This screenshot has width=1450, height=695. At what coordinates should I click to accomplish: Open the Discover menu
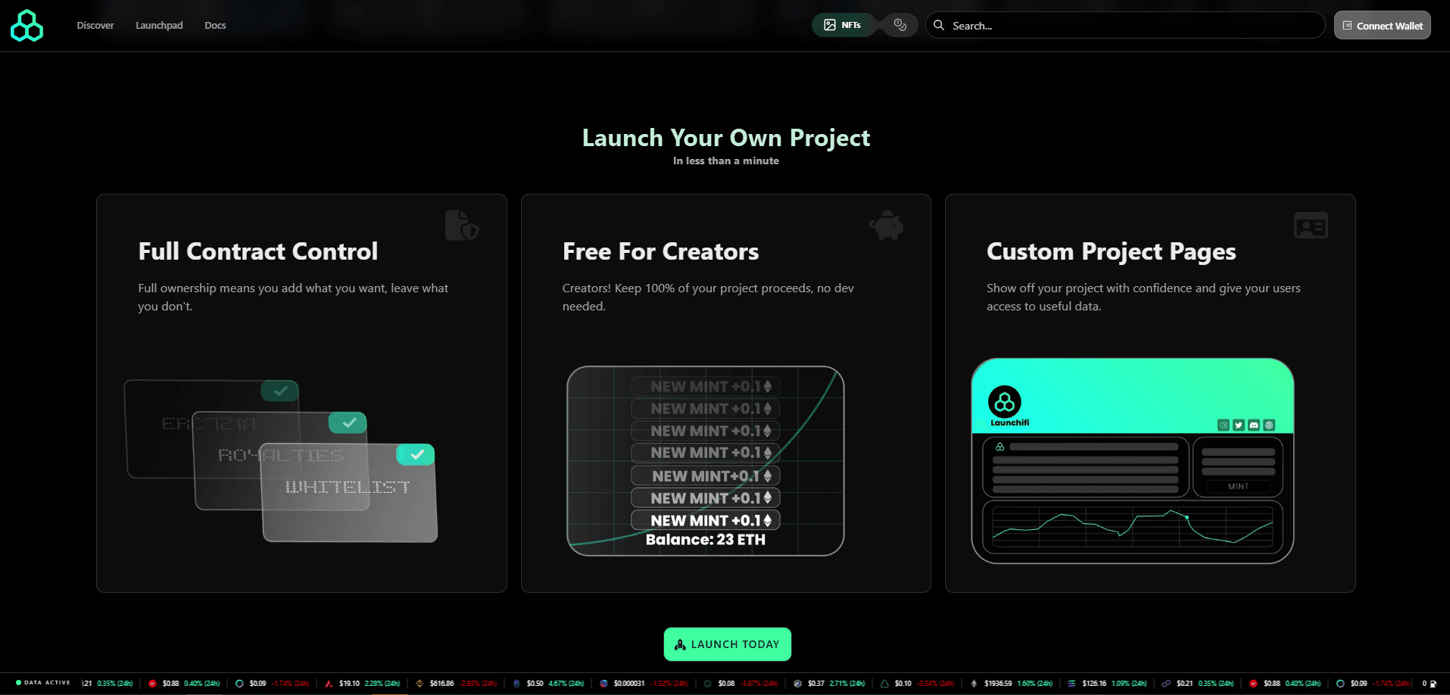[x=95, y=25]
